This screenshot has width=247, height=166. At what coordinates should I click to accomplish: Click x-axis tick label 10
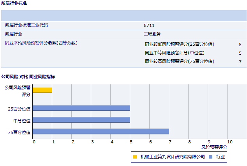click(230, 142)
